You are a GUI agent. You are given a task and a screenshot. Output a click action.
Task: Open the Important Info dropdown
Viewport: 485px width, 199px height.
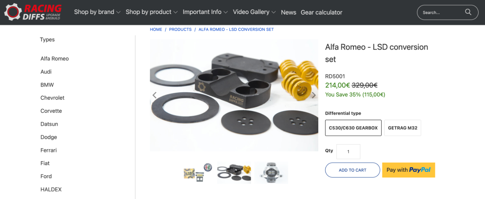tap(205, 12)
